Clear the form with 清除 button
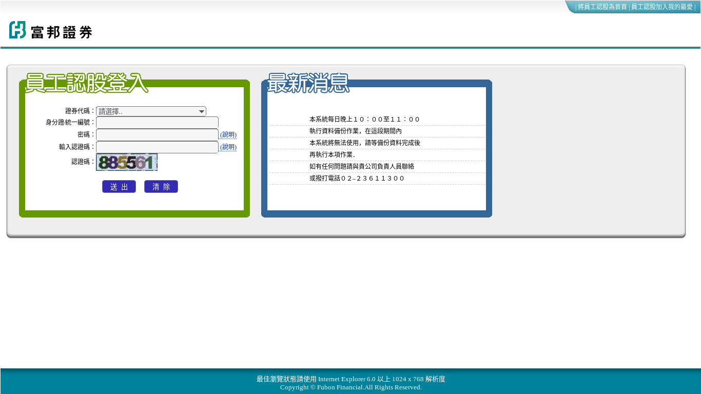 click(x=161, y=187)
